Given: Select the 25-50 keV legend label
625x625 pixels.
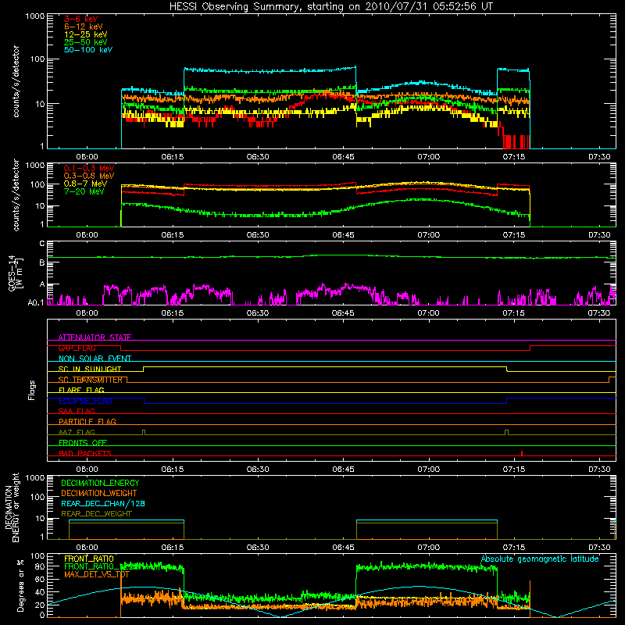Looking at the screenshot, I should coord(86,42).
